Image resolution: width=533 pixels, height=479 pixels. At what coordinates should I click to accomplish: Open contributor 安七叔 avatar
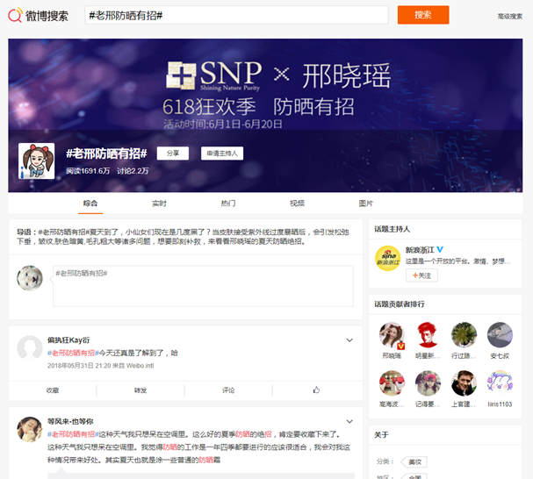(x=500, y=335)
